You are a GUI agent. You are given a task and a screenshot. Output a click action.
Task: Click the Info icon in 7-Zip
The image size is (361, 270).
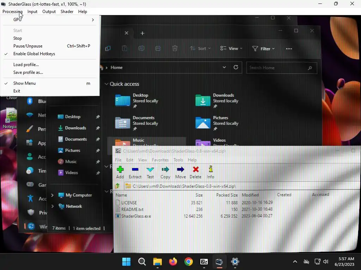[210, 172]
